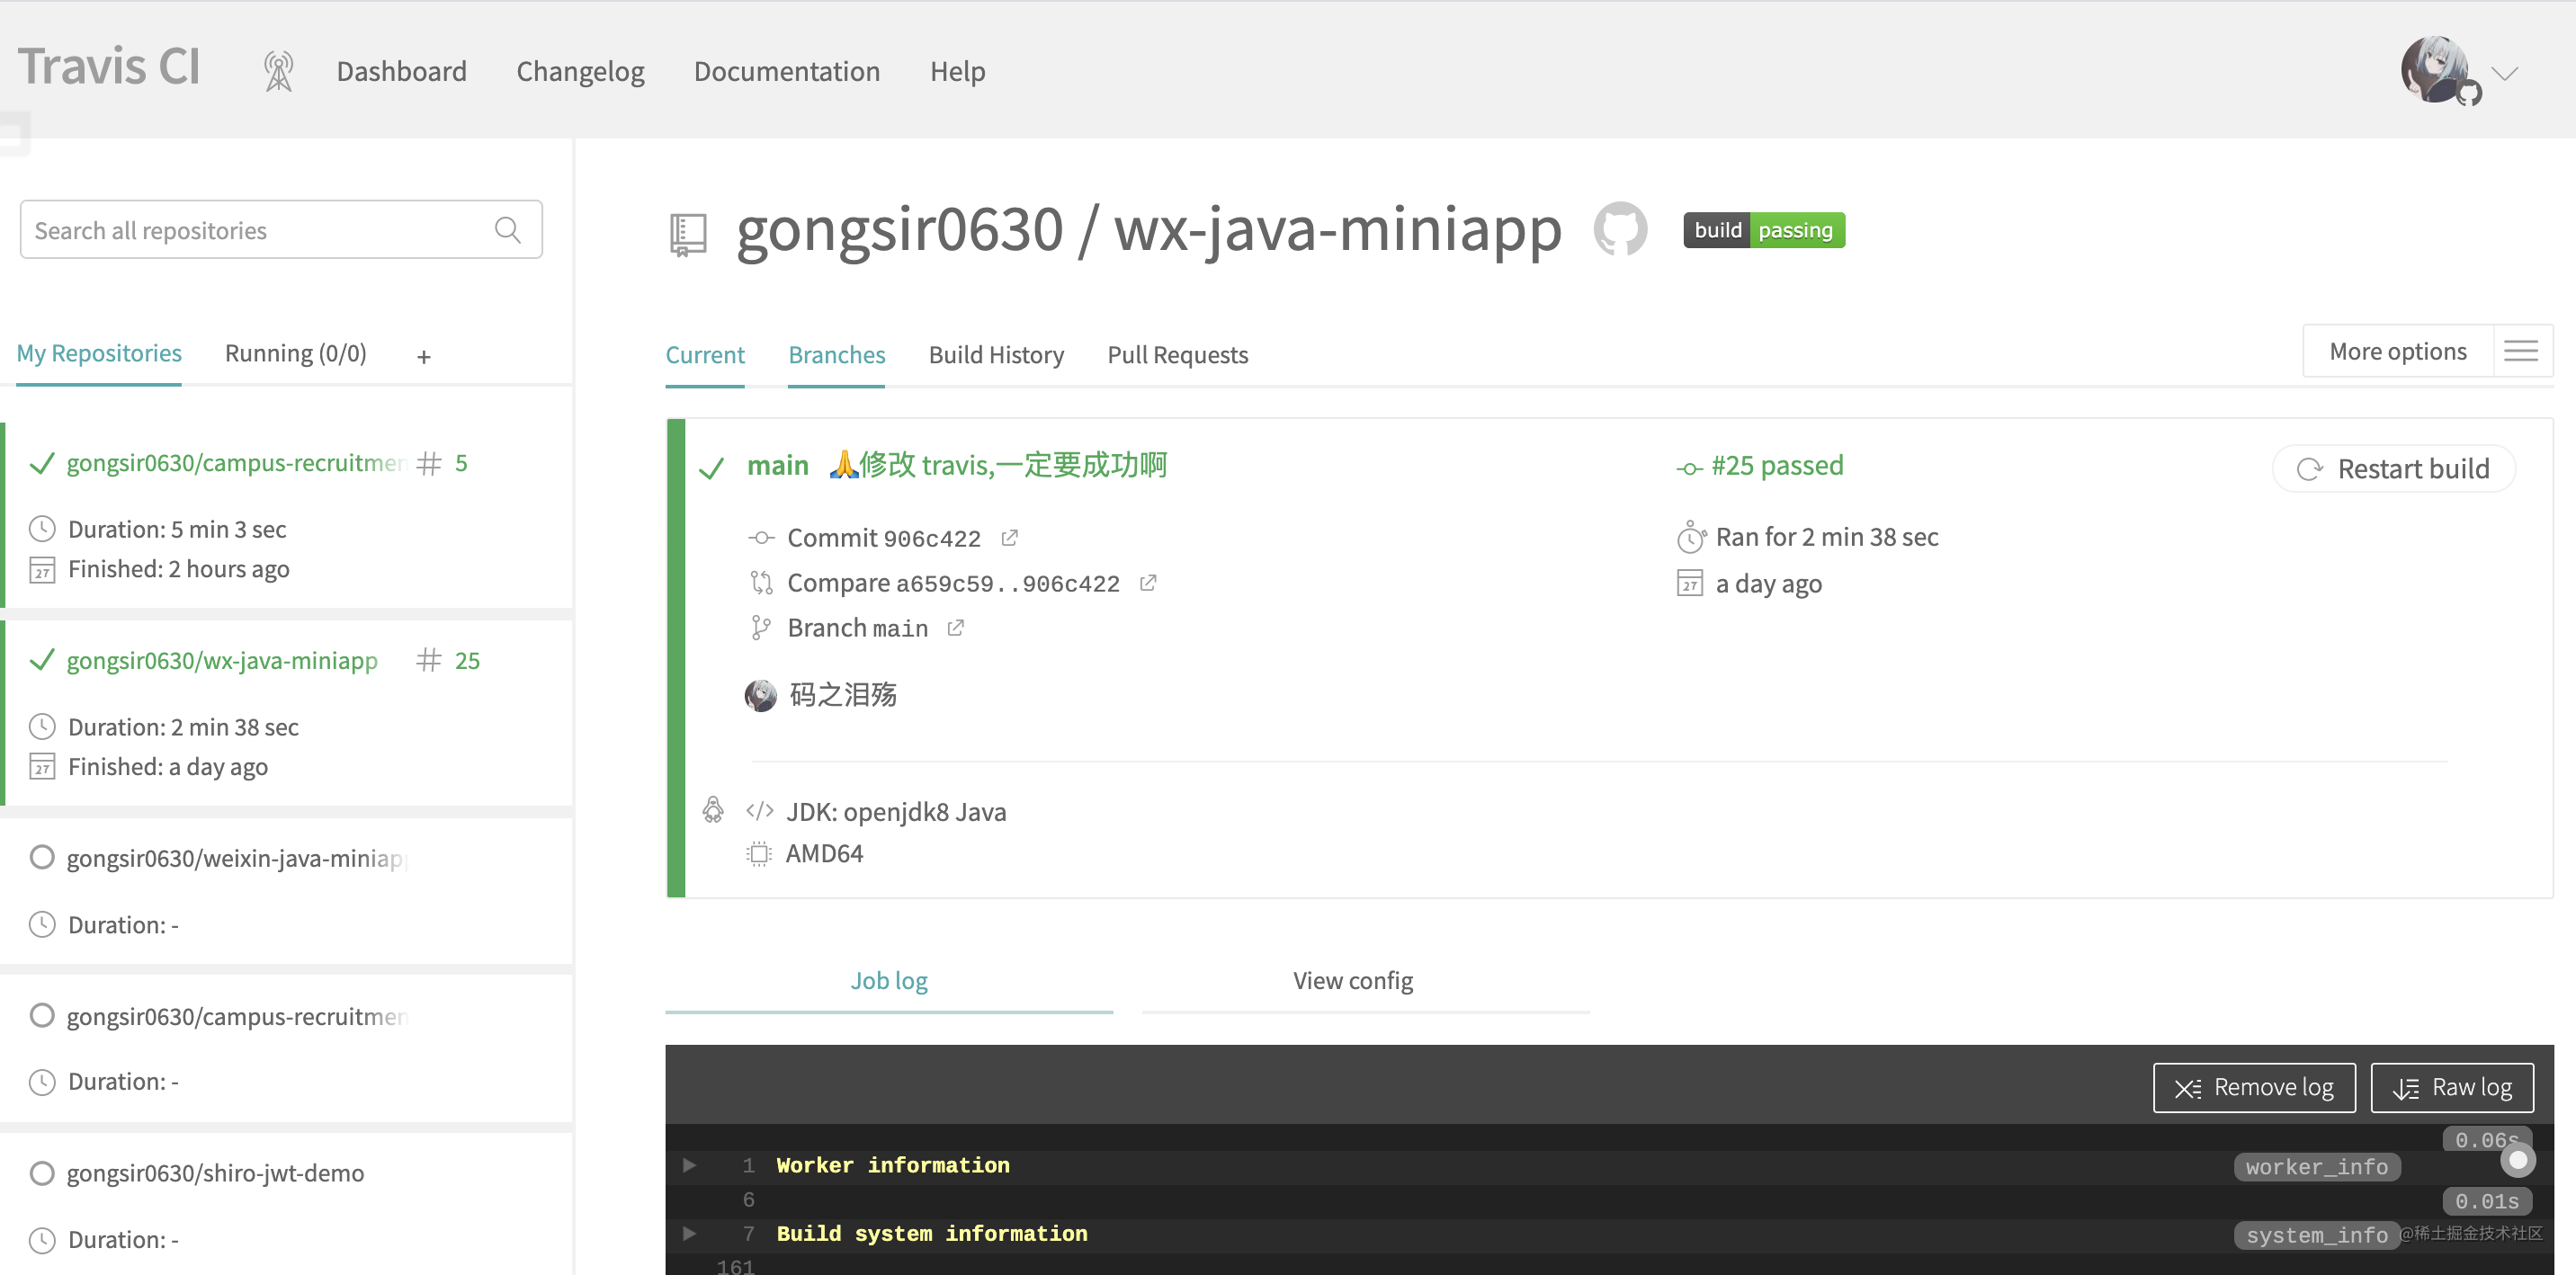2576x1275 pixels.
Task: Open user avatar dropdown chevron
Action: click(x=2505, y=74)
